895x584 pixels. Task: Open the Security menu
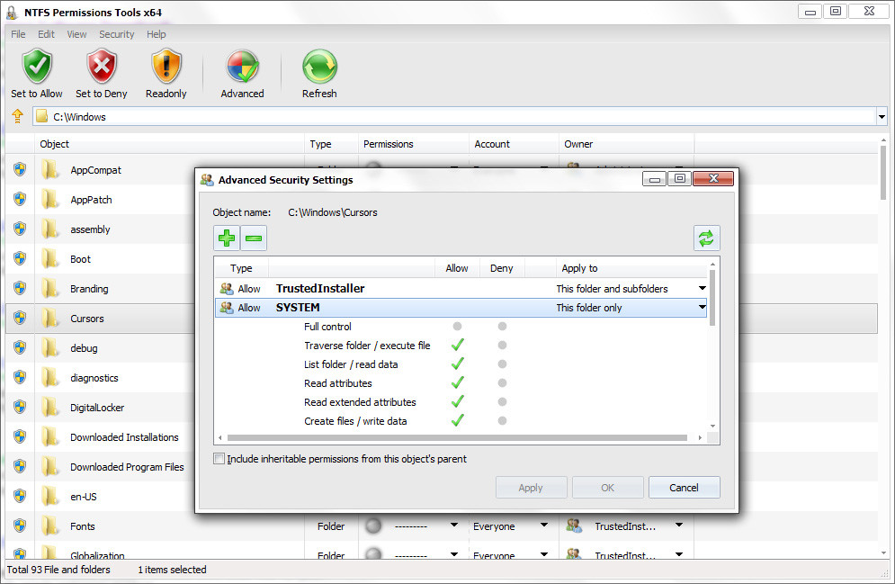pyautogui.click(x=116, y=34)
